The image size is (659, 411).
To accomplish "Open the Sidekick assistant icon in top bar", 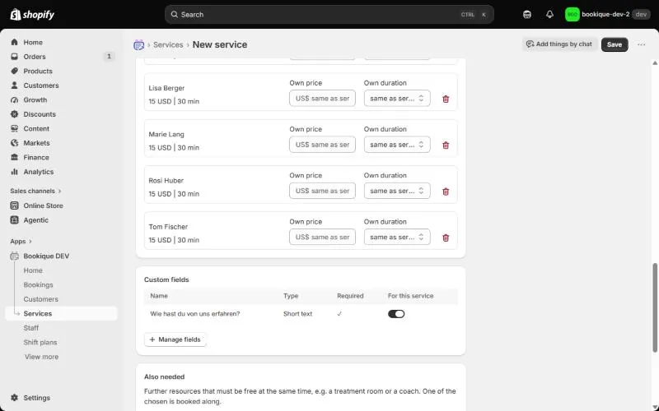I will coord(527,15).
